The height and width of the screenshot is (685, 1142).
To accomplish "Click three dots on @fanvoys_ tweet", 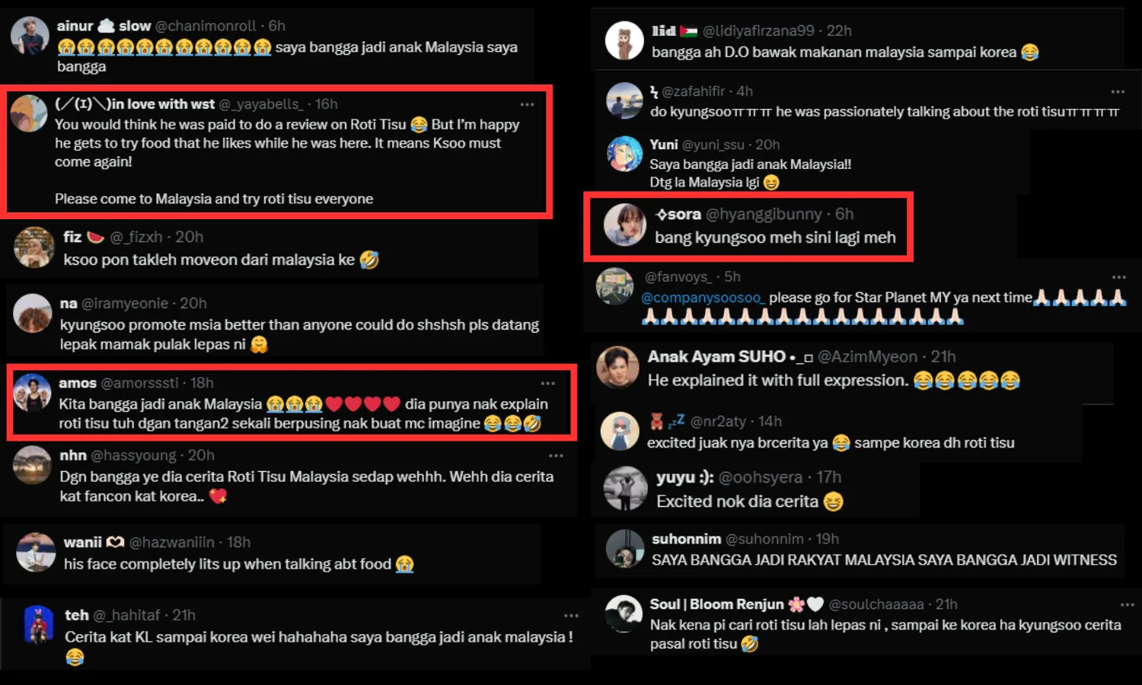I will 1118,277.
